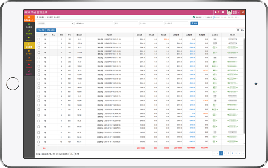
Task: Open 财务管理 in the left sidebar
Action: [x=29, y=45]
